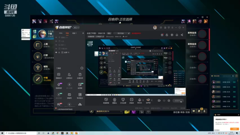Click the Windows taskbar search box

point(21,133)
